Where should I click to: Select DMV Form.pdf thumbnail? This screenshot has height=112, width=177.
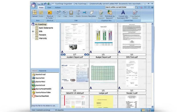tap(132, 37)
